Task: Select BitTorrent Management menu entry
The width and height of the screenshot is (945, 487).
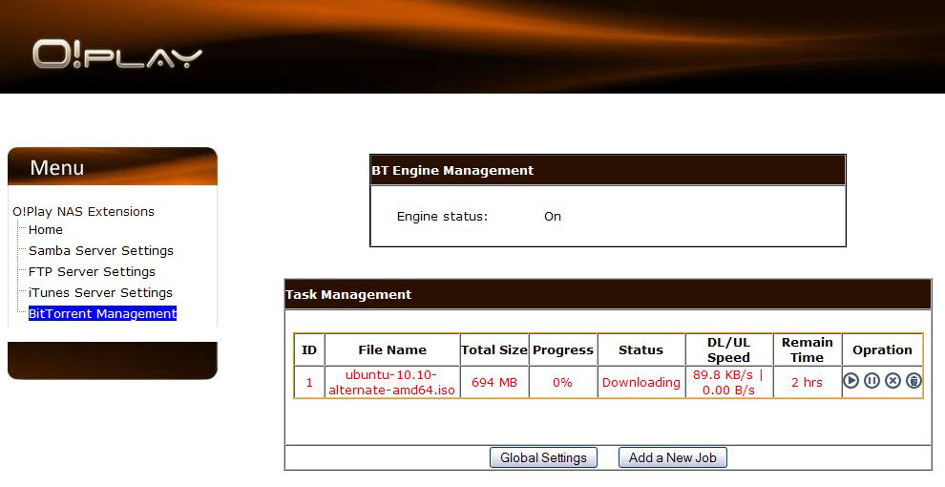Action: point(102,313)
